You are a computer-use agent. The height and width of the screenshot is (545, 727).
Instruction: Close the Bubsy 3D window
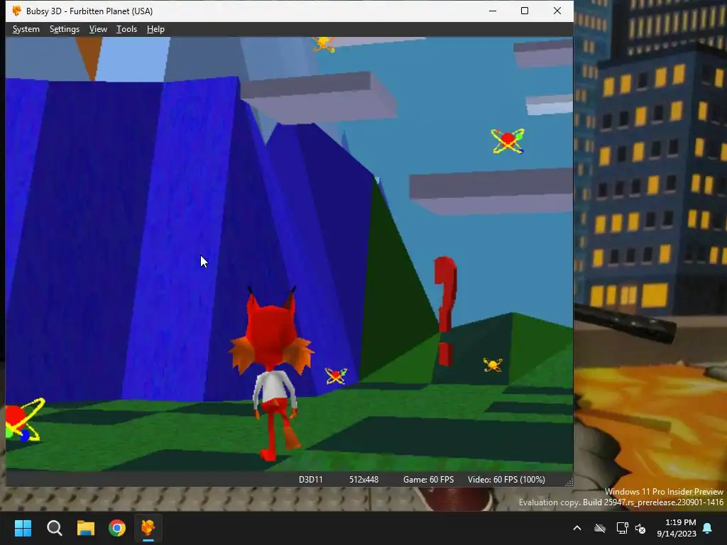(557, 11)
